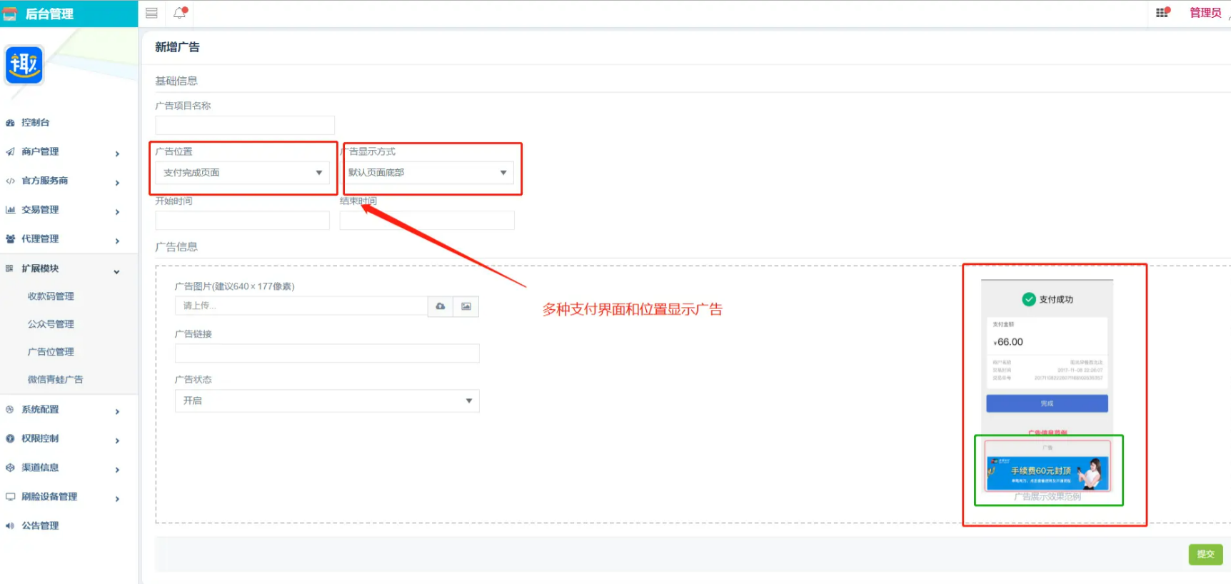
Task: Click the green 提交 submit button
Action: 1205,554
